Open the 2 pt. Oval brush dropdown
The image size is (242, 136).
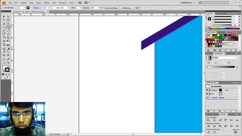(69, 8)
